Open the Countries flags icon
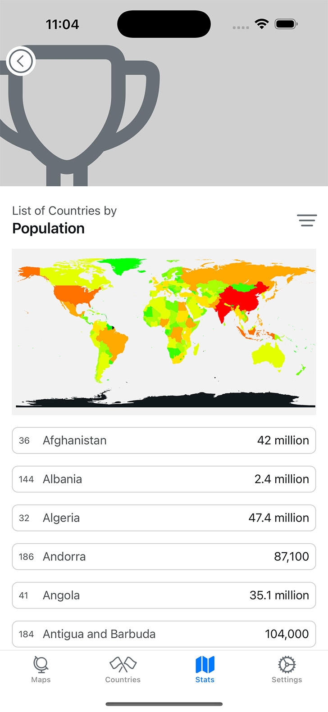The width and height of the screenshot is (328, 712). [123, 664]
